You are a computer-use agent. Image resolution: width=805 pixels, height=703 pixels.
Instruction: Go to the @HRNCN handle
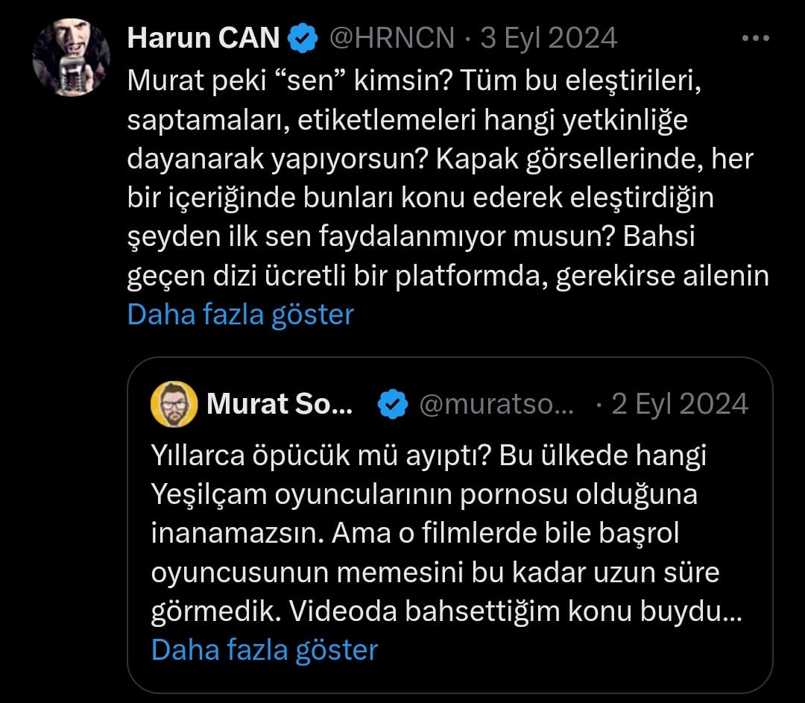[x=391, y=38]
